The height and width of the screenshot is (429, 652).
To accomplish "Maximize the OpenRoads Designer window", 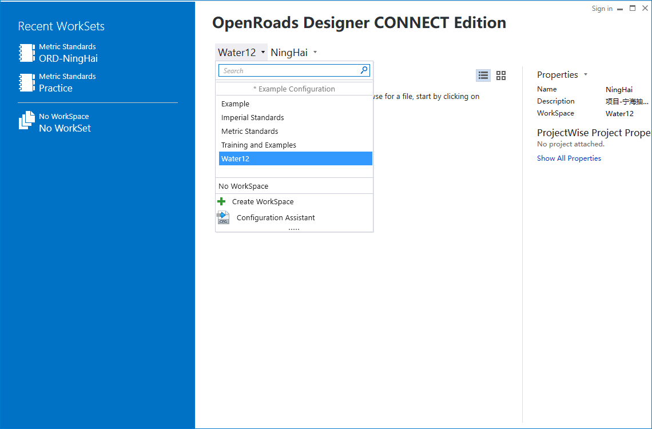I will (x=633, y=9).
